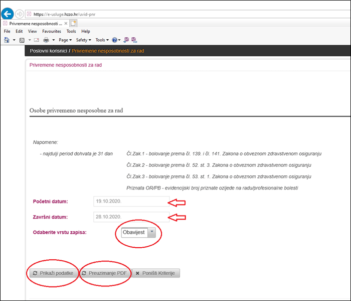Screen dimensions: 351x301
Task: Click the Read mail envelope icon
Action: [37, 40]
